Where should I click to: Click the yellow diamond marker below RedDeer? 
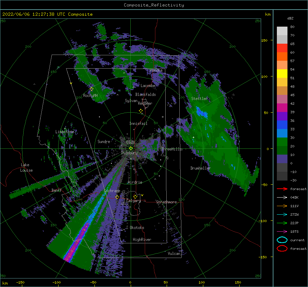pos(141,111)
